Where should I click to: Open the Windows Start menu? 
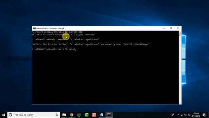(x=4, y=115)
